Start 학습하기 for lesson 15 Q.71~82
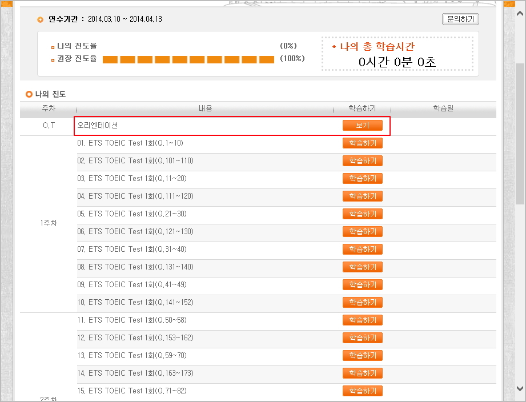526x402 pixels. 362,391
